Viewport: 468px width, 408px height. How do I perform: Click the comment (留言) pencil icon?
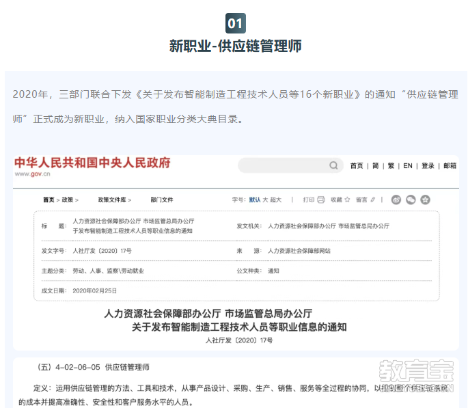(372, 200)
